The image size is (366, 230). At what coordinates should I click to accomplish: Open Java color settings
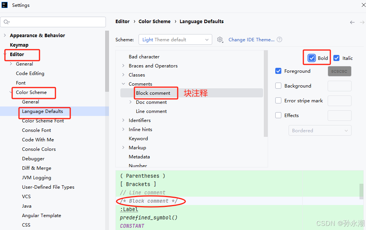[x=27, y=206]
